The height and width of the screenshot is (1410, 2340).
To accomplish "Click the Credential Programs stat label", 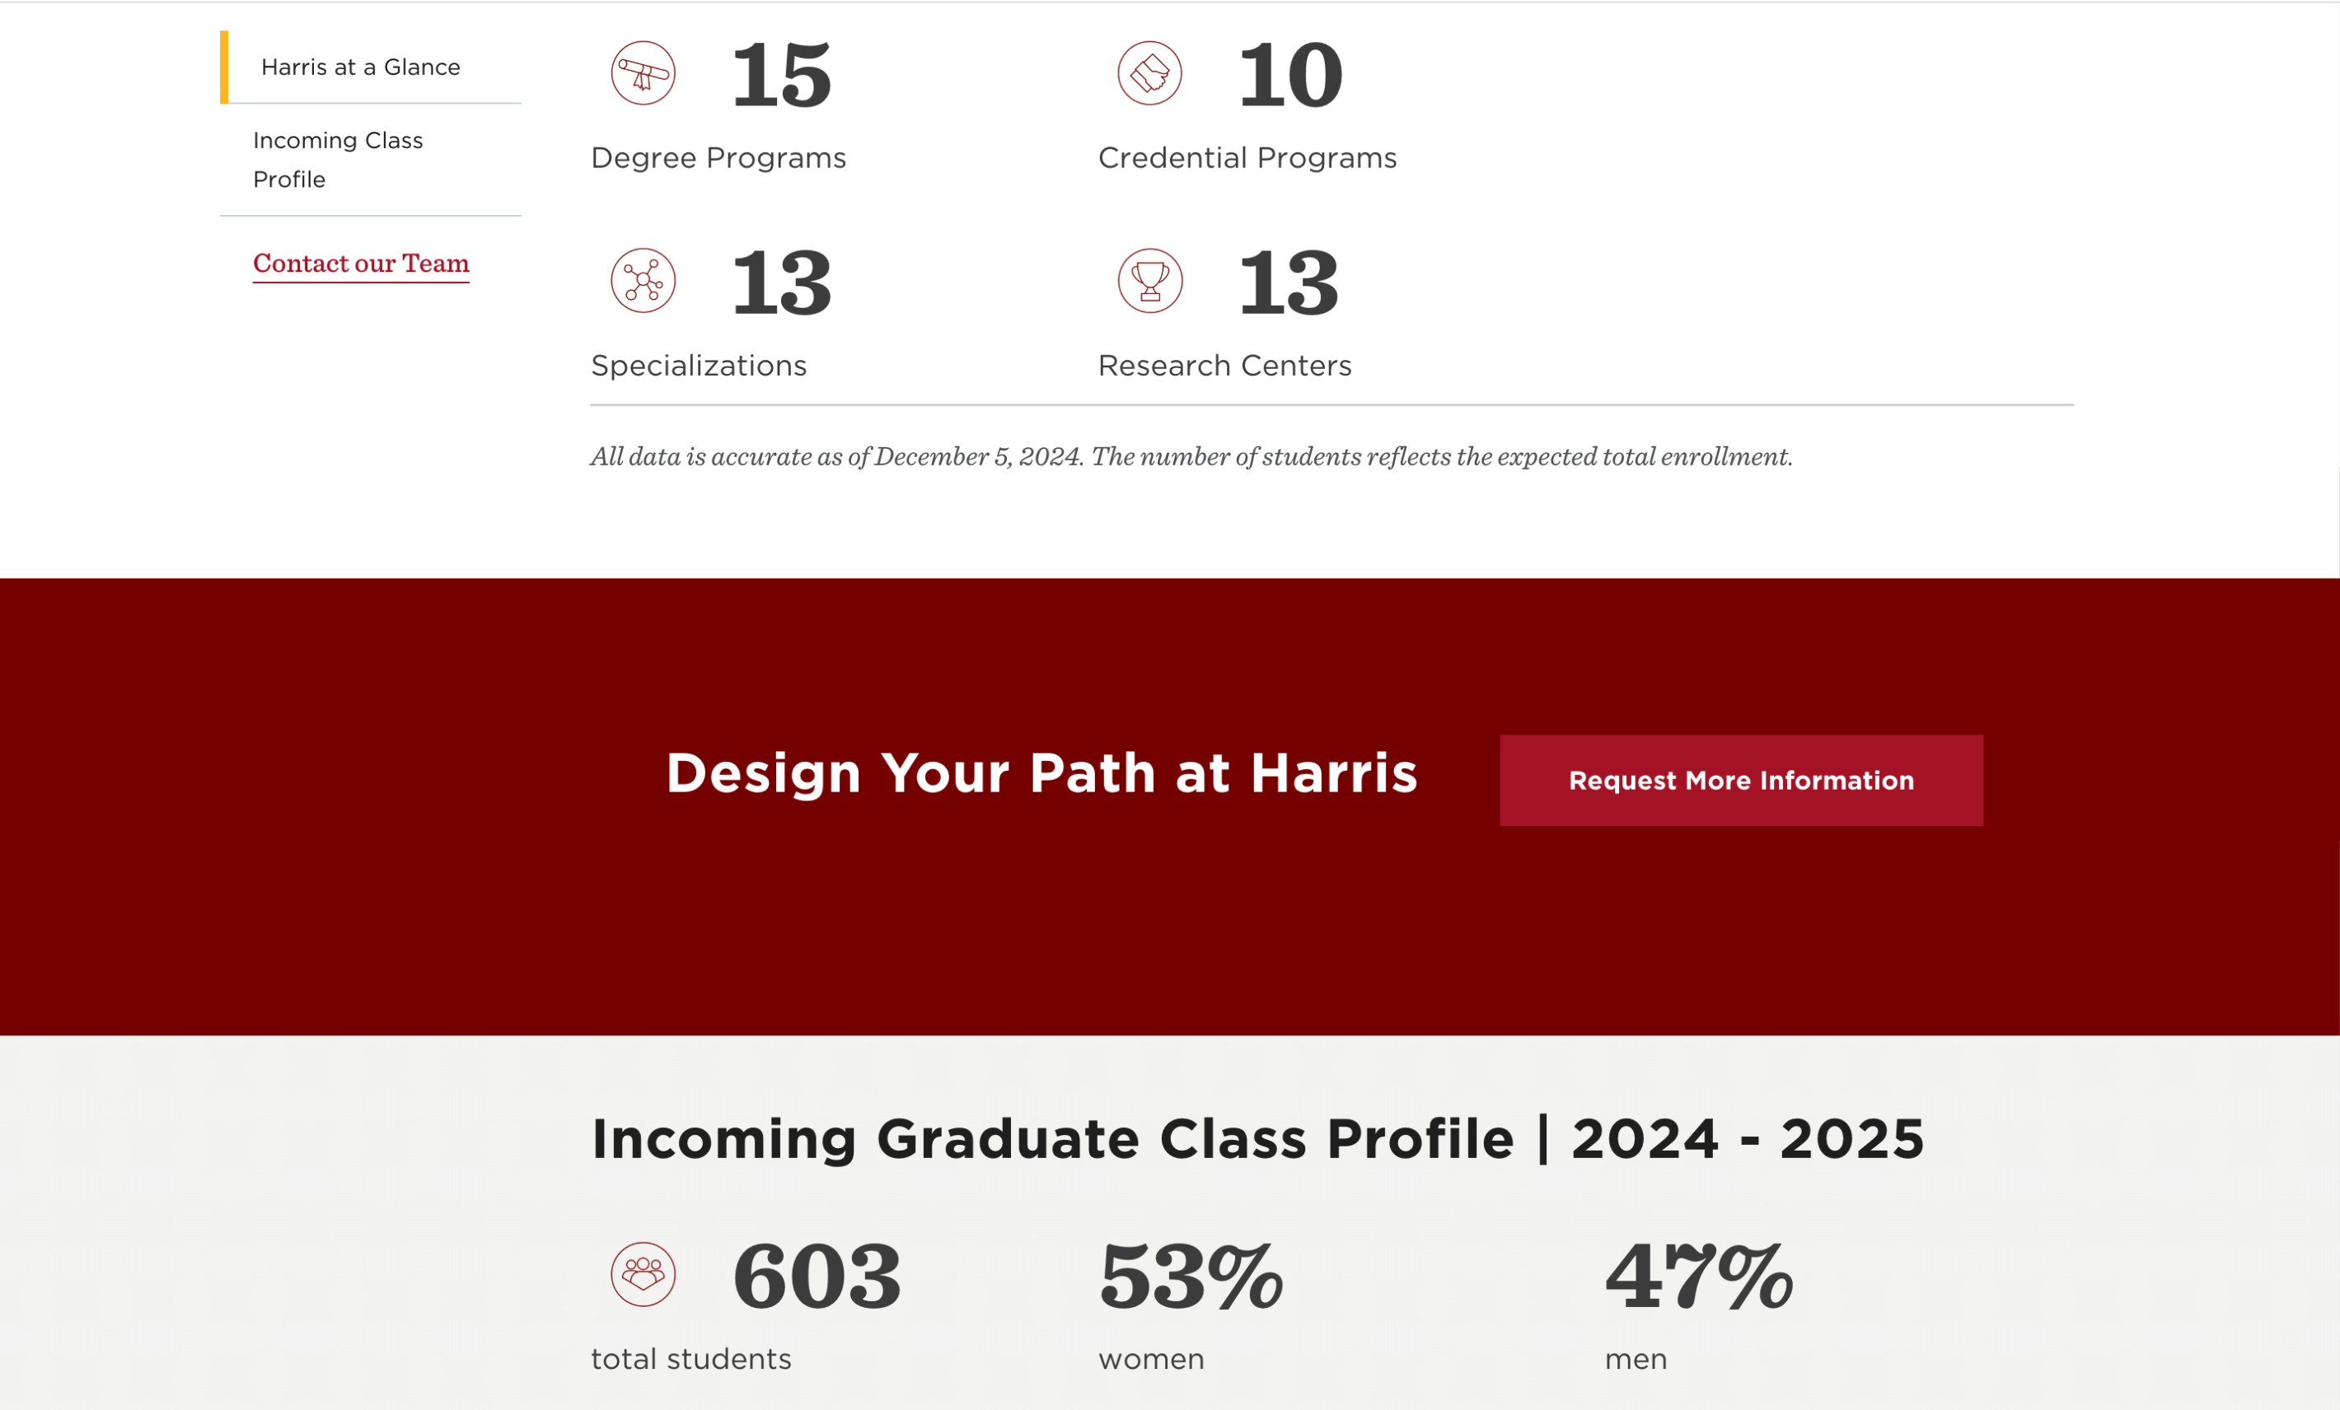I will (x=1248, y=157).
